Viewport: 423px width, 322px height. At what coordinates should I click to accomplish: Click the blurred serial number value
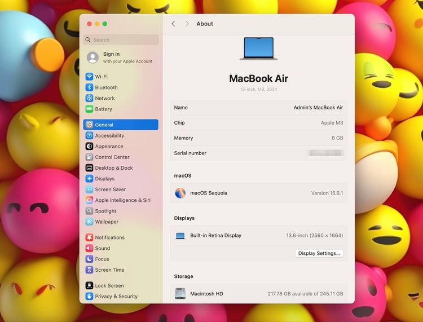point(326,153)
